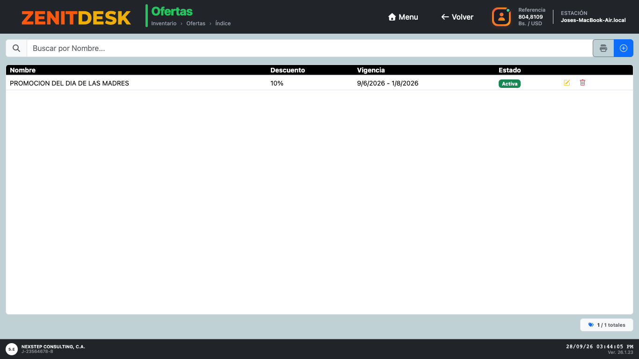Image resolution: width=639 pixels, height=359 pixels.
Task: Select the PROMOCION DEL DIA DE LAS MADRES name cell
Action: pos(69,83)
